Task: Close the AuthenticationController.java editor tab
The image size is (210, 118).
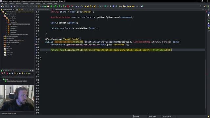Action: [73, 10]
